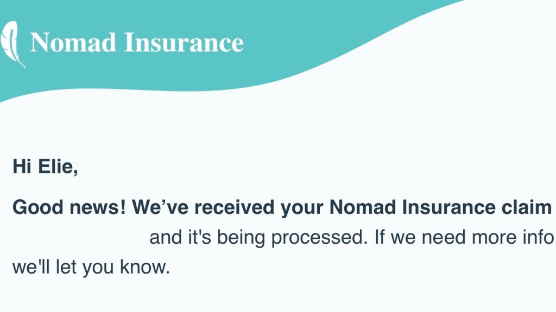
Task: Click the Nomad Insurance brand title
Action: [x=136, y=42]
